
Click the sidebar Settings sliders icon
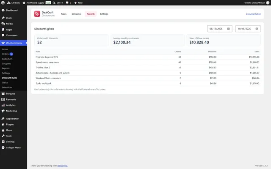pyautogui.click(x=3, y=142)
